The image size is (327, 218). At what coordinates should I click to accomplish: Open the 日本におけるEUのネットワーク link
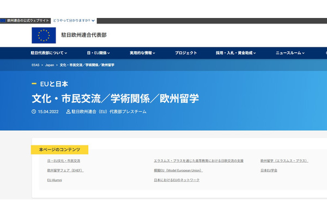tap(177, 180)
